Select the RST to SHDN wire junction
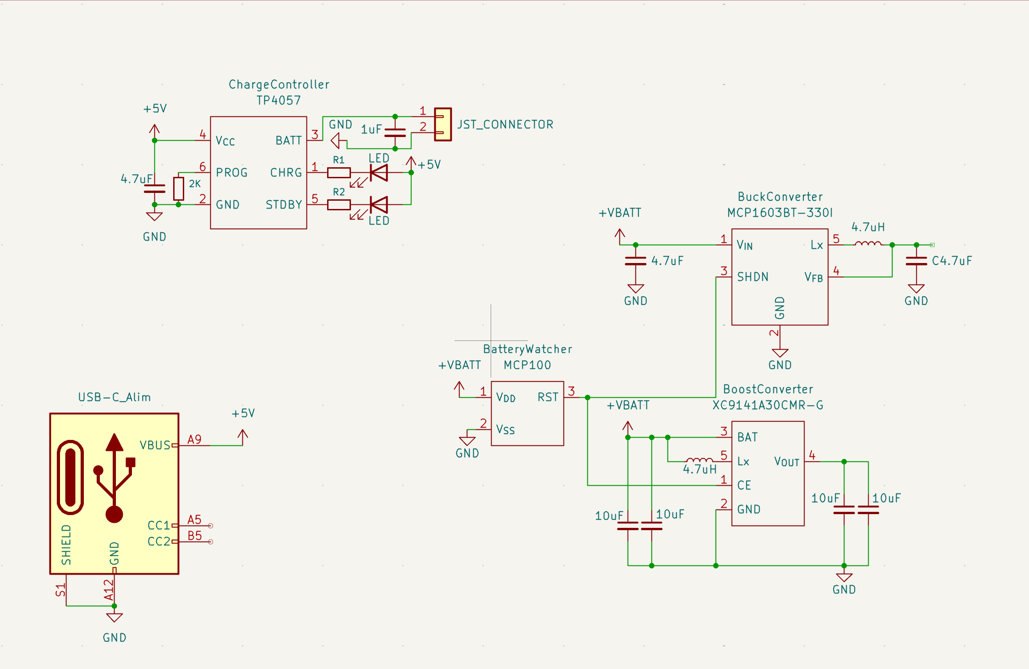 [x=587, y=397]
